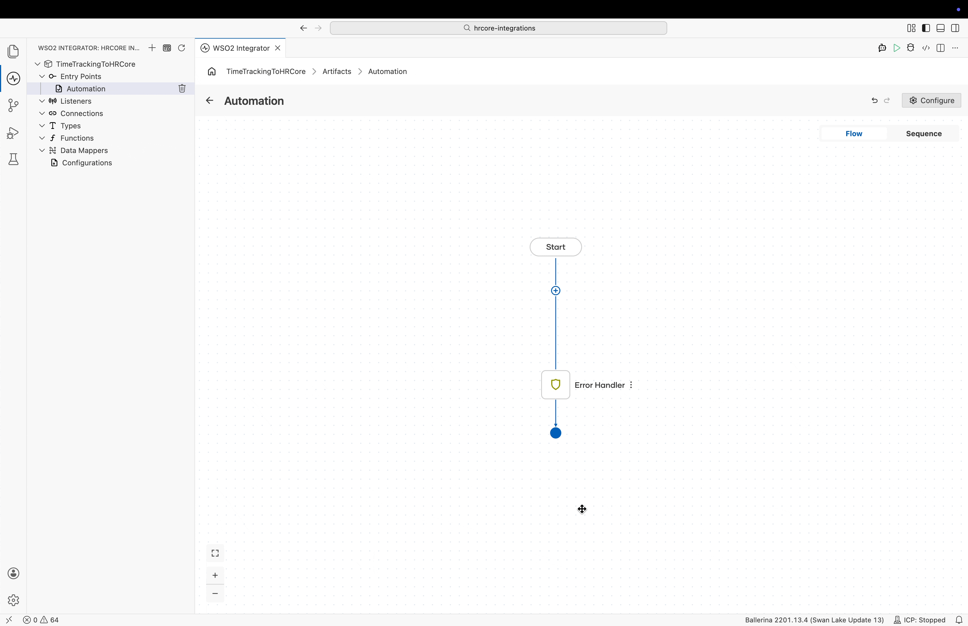Select the Error Handler shield node
Viewport: 968px width, 626px height.
point(556,384)
